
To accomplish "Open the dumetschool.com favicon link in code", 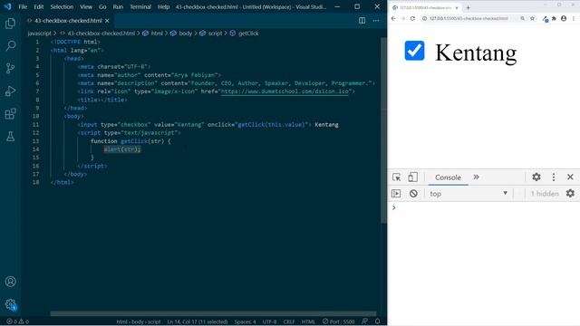I will coord(285,91).
